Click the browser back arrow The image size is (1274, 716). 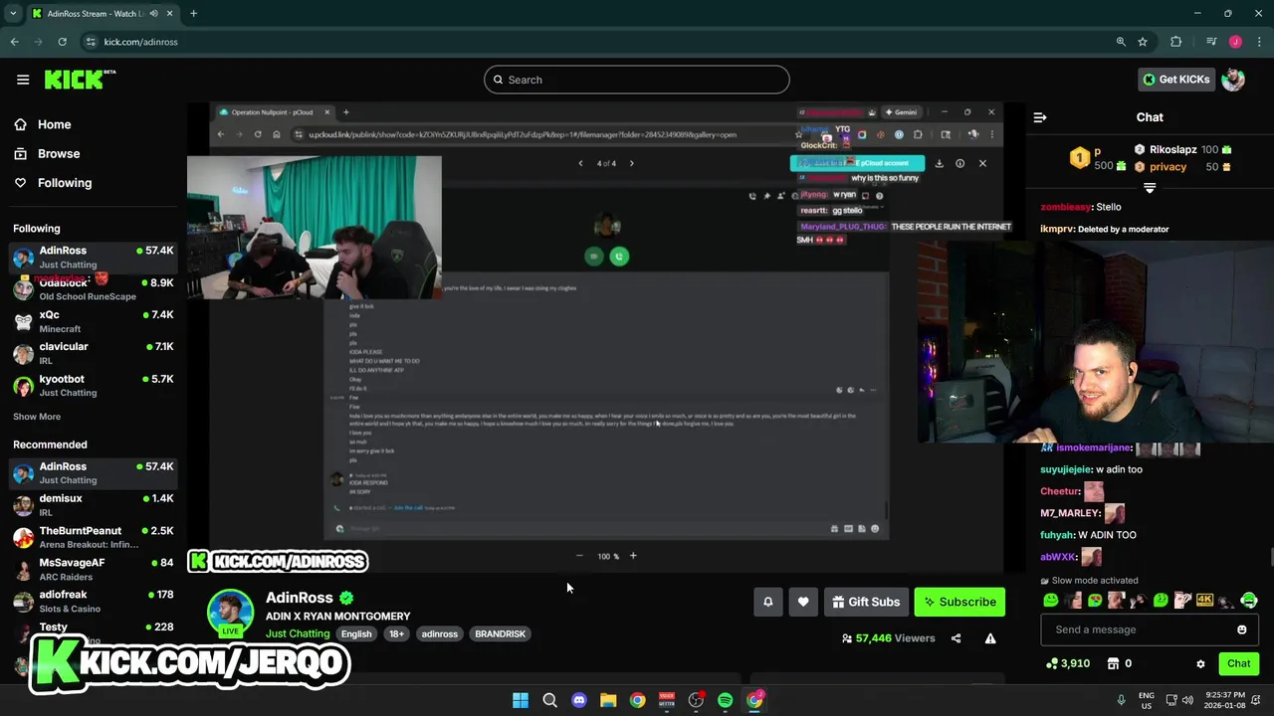point(14,42)
